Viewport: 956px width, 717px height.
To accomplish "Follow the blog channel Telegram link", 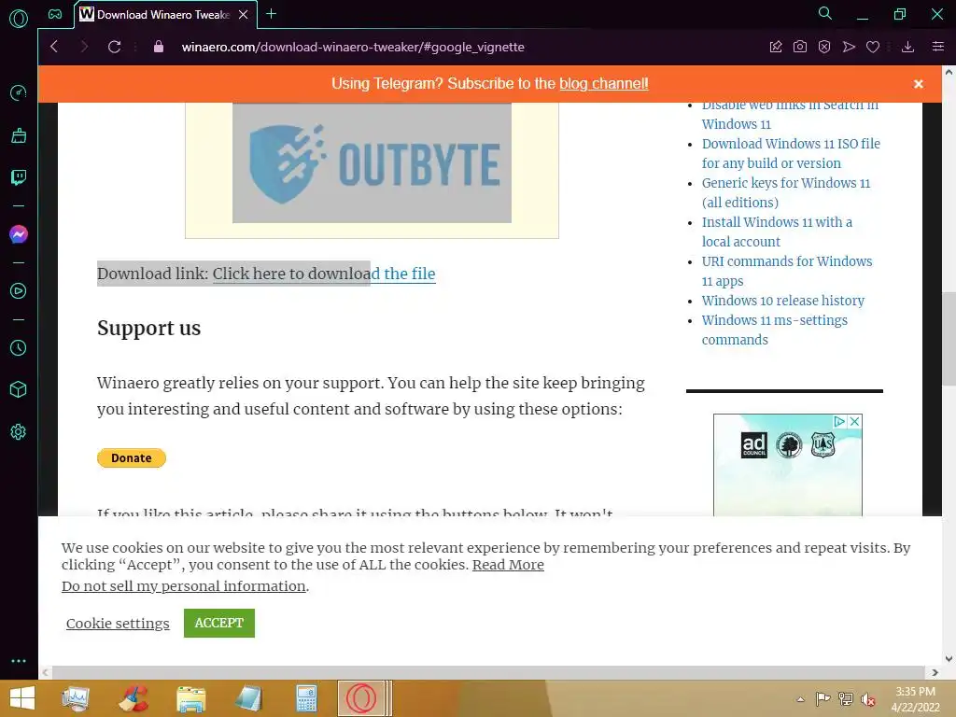I will (x=604, y=83).
